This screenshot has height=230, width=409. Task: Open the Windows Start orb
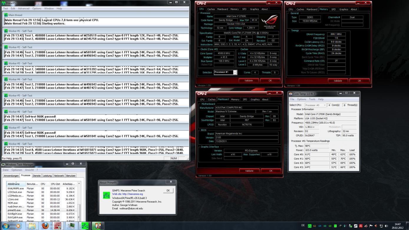pyautogui.click(x=5, y=226)
